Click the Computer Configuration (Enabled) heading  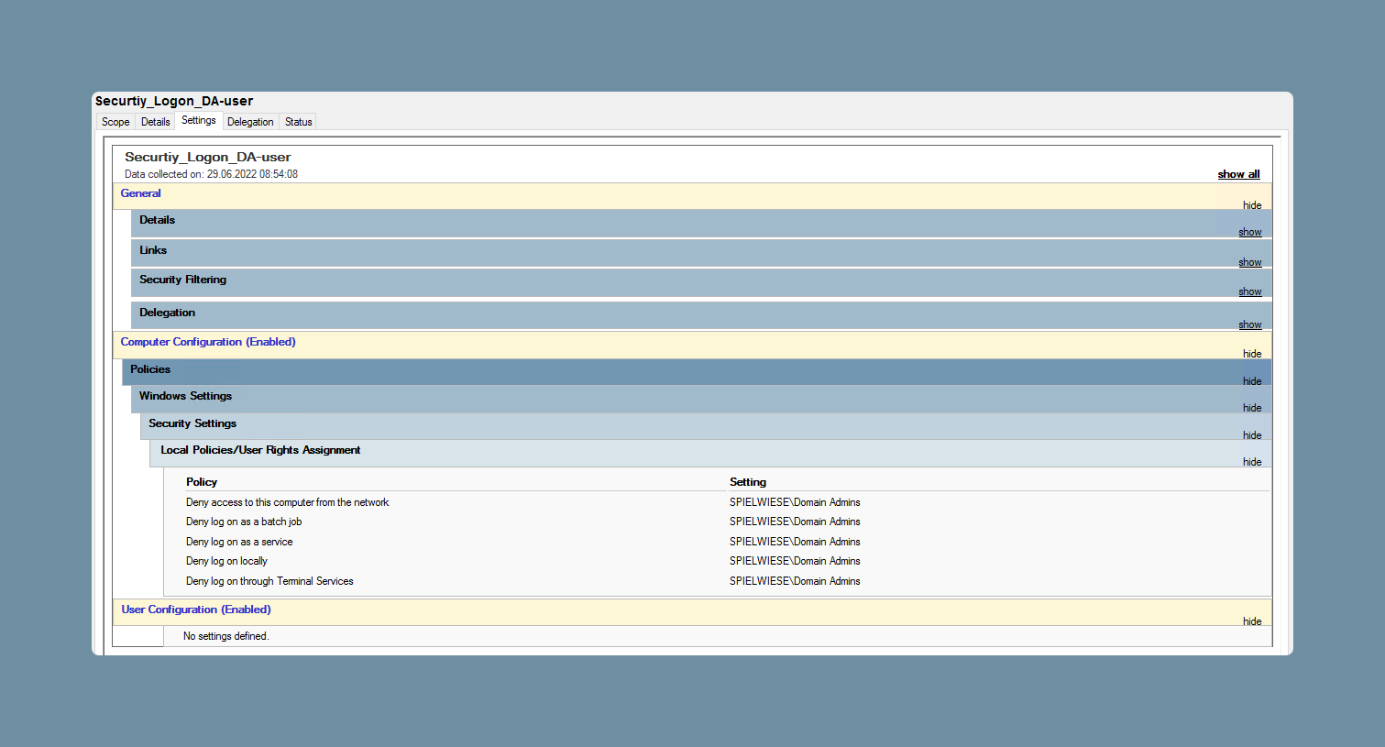[208, 342]
